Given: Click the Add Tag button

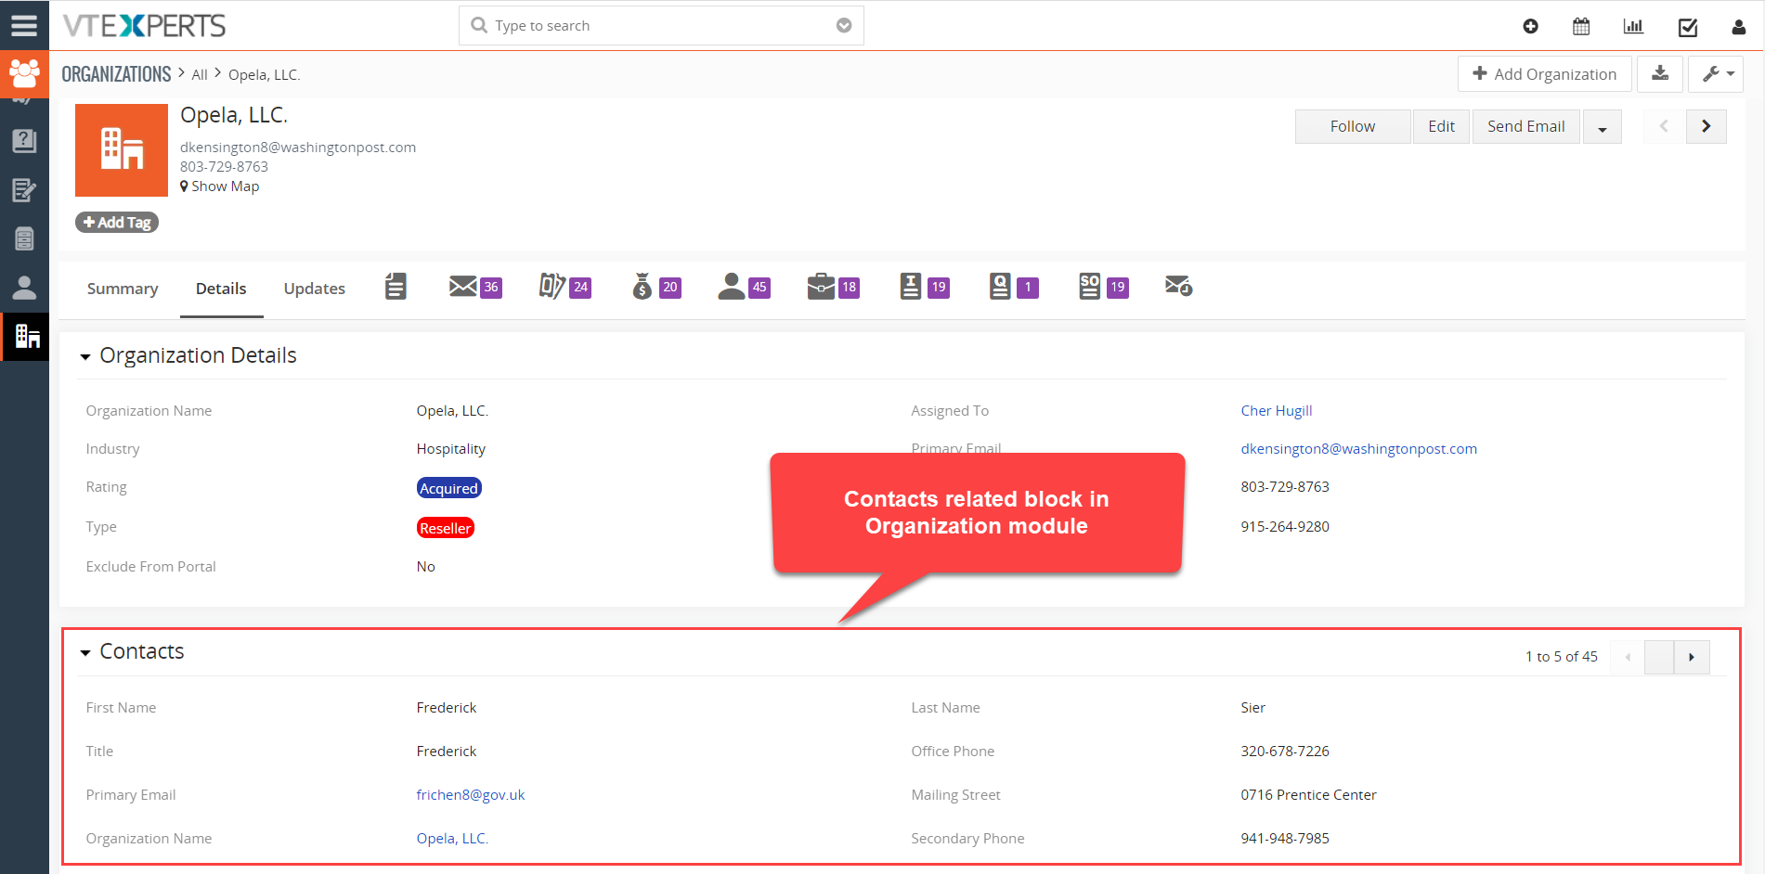Looking at the screenshot, I should click(117, 223).
